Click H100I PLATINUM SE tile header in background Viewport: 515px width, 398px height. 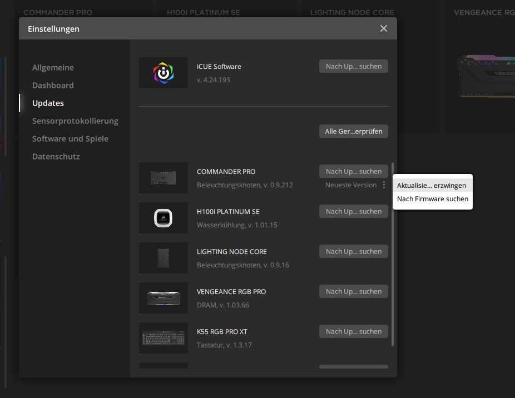(x=204, y=12)
